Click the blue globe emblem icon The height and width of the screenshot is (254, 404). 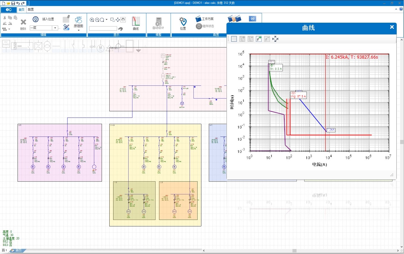pyautogui.click(x=252, y=19)
